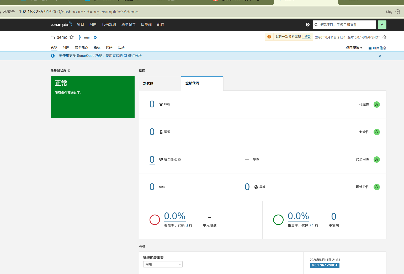The height and width of the screenshot is (274, 404).
Task: Click the green 正常 quality gate box
Action: click(93, 97)
